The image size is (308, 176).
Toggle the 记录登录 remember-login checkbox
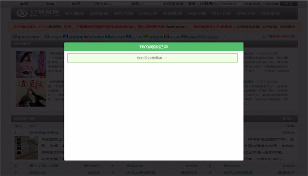165,4
